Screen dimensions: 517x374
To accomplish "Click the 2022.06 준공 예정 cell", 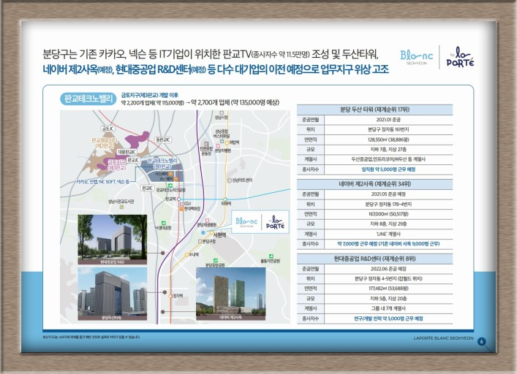I will point(388,269).
